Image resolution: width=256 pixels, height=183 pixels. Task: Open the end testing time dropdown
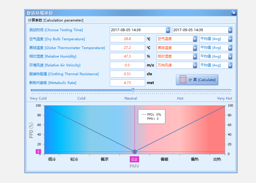(x=230, y=30)
